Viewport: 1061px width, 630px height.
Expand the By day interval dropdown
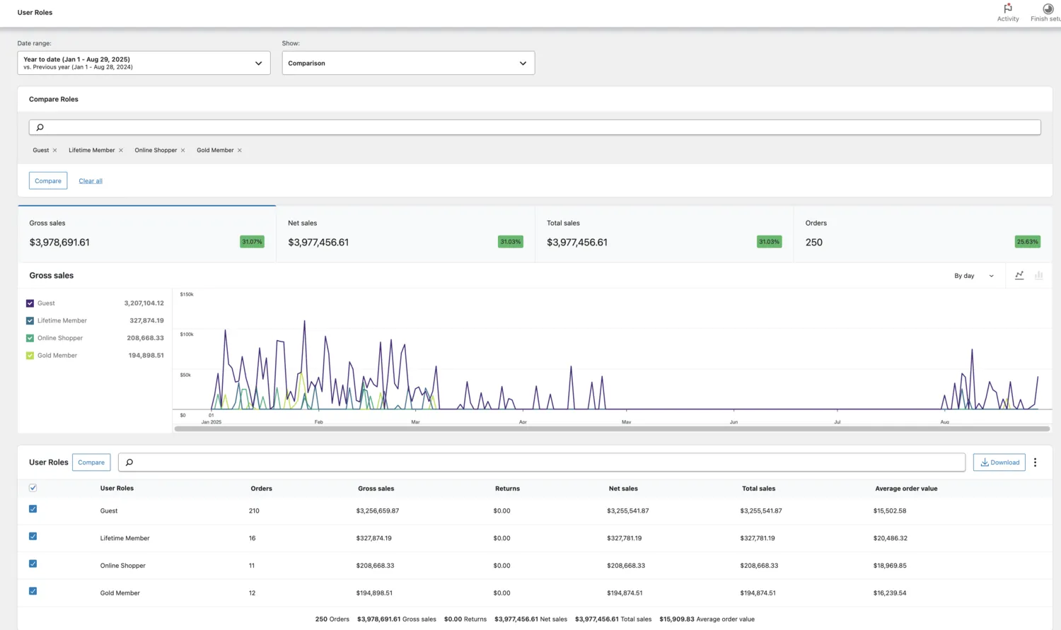click(x=973, y=276)
